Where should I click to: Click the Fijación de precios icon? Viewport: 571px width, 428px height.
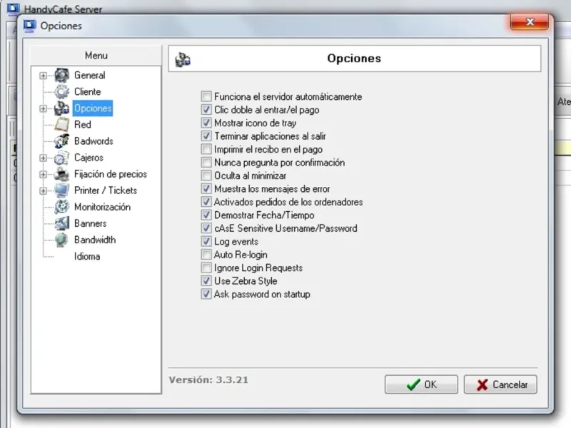(x=62, y=174)
